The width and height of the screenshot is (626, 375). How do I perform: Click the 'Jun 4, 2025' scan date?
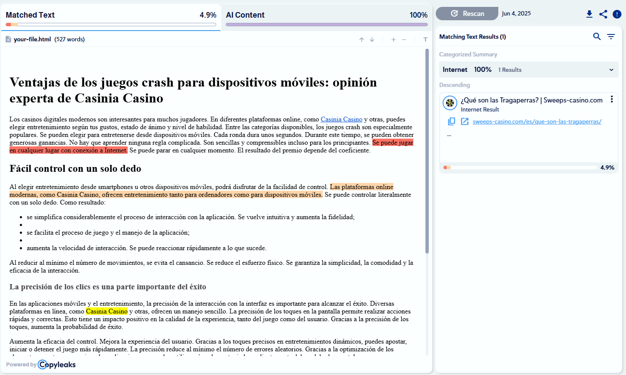[x=516, y=13]
